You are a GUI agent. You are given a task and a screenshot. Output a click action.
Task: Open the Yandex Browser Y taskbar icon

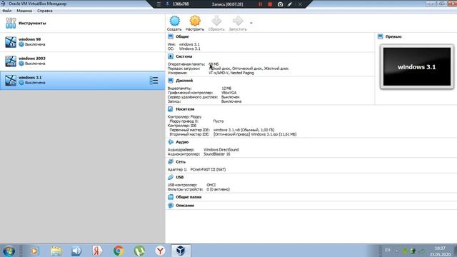click(x=160, y=251)
